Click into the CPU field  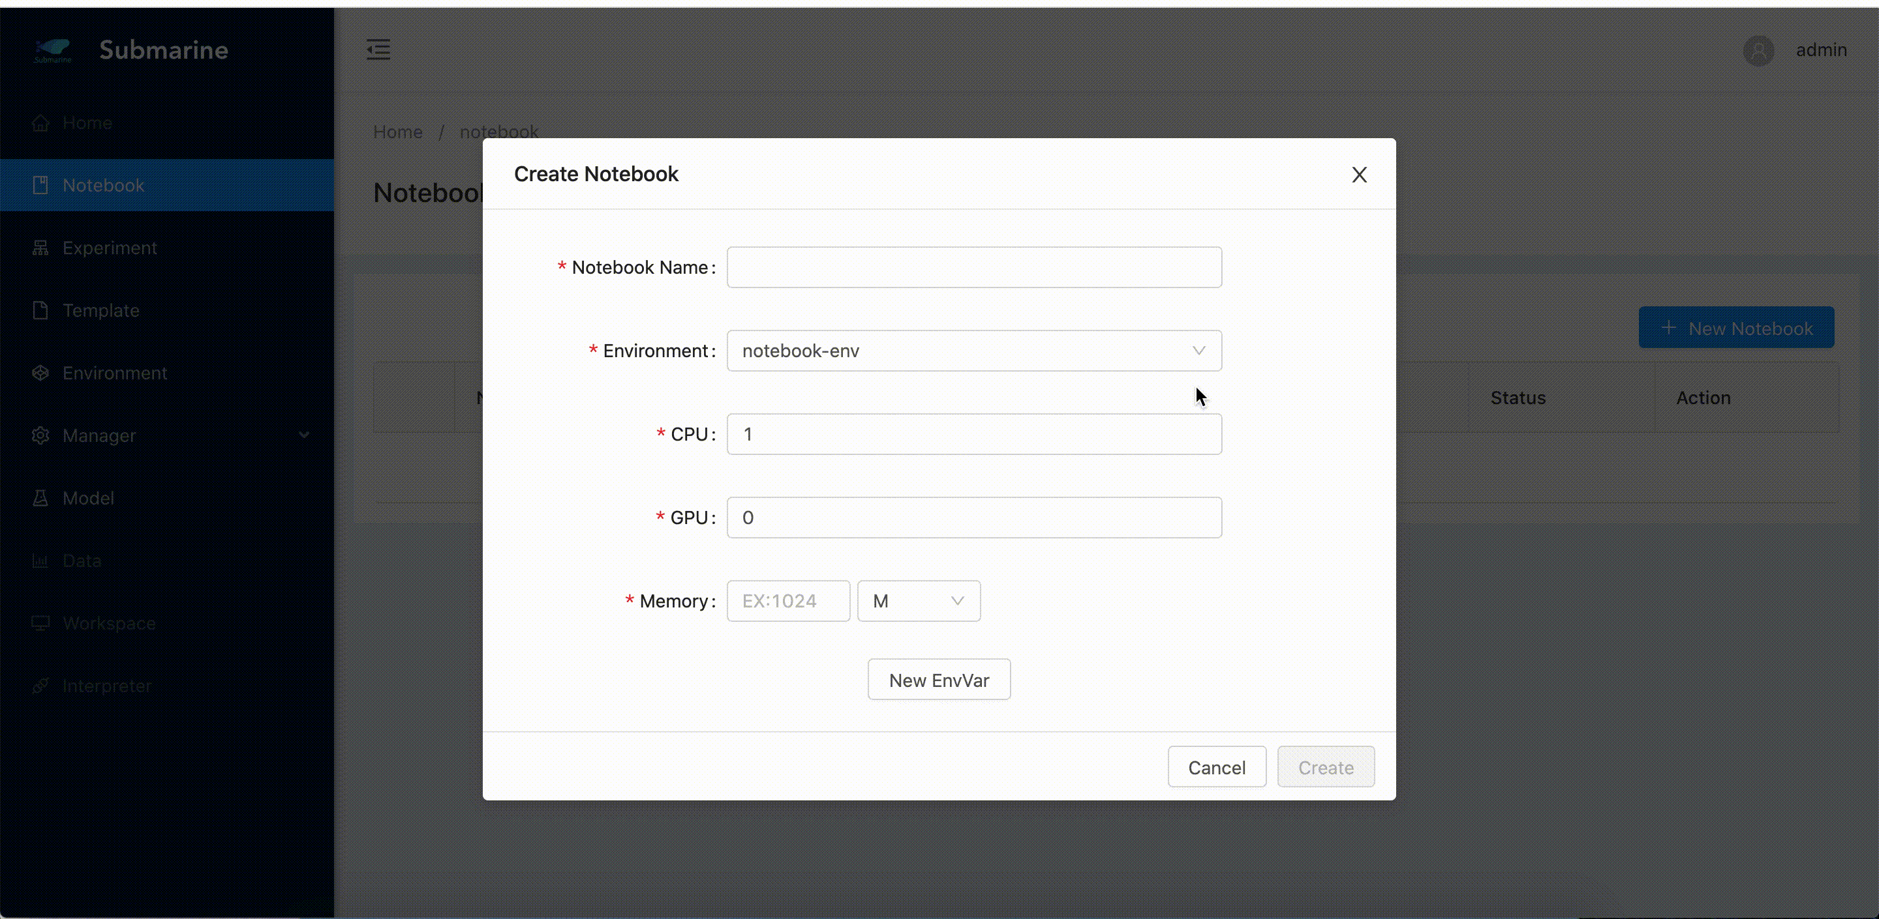coord(974,434)
